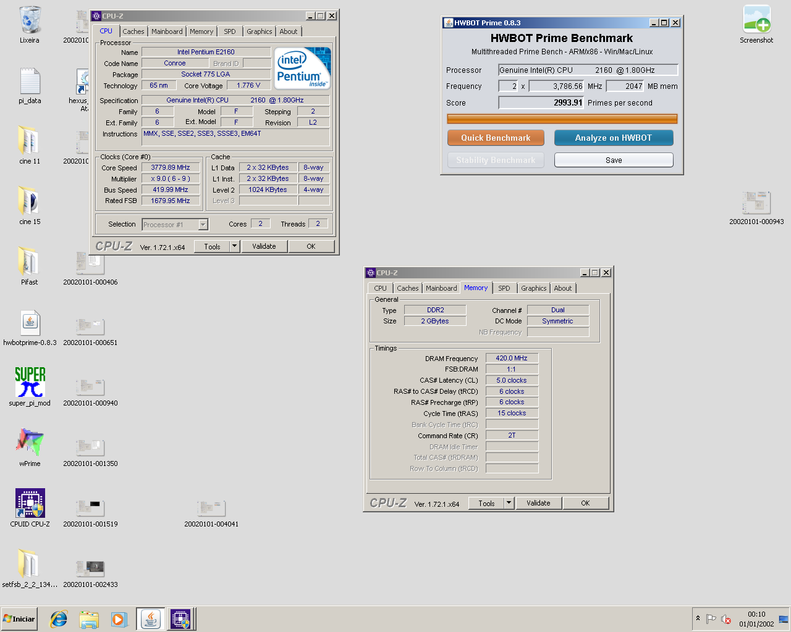This screenshot has height=632, width=791.
Task: Expand Tools arrow in top CPU-Z window
Action: pyautogui.click(x=234, y=246)
